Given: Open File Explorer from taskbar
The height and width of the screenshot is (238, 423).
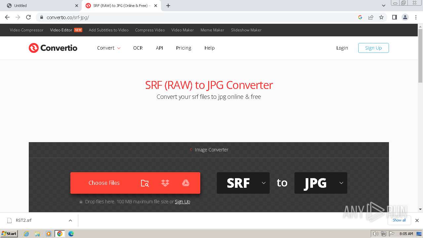Looking at the screenshot, I should (37, 234).
